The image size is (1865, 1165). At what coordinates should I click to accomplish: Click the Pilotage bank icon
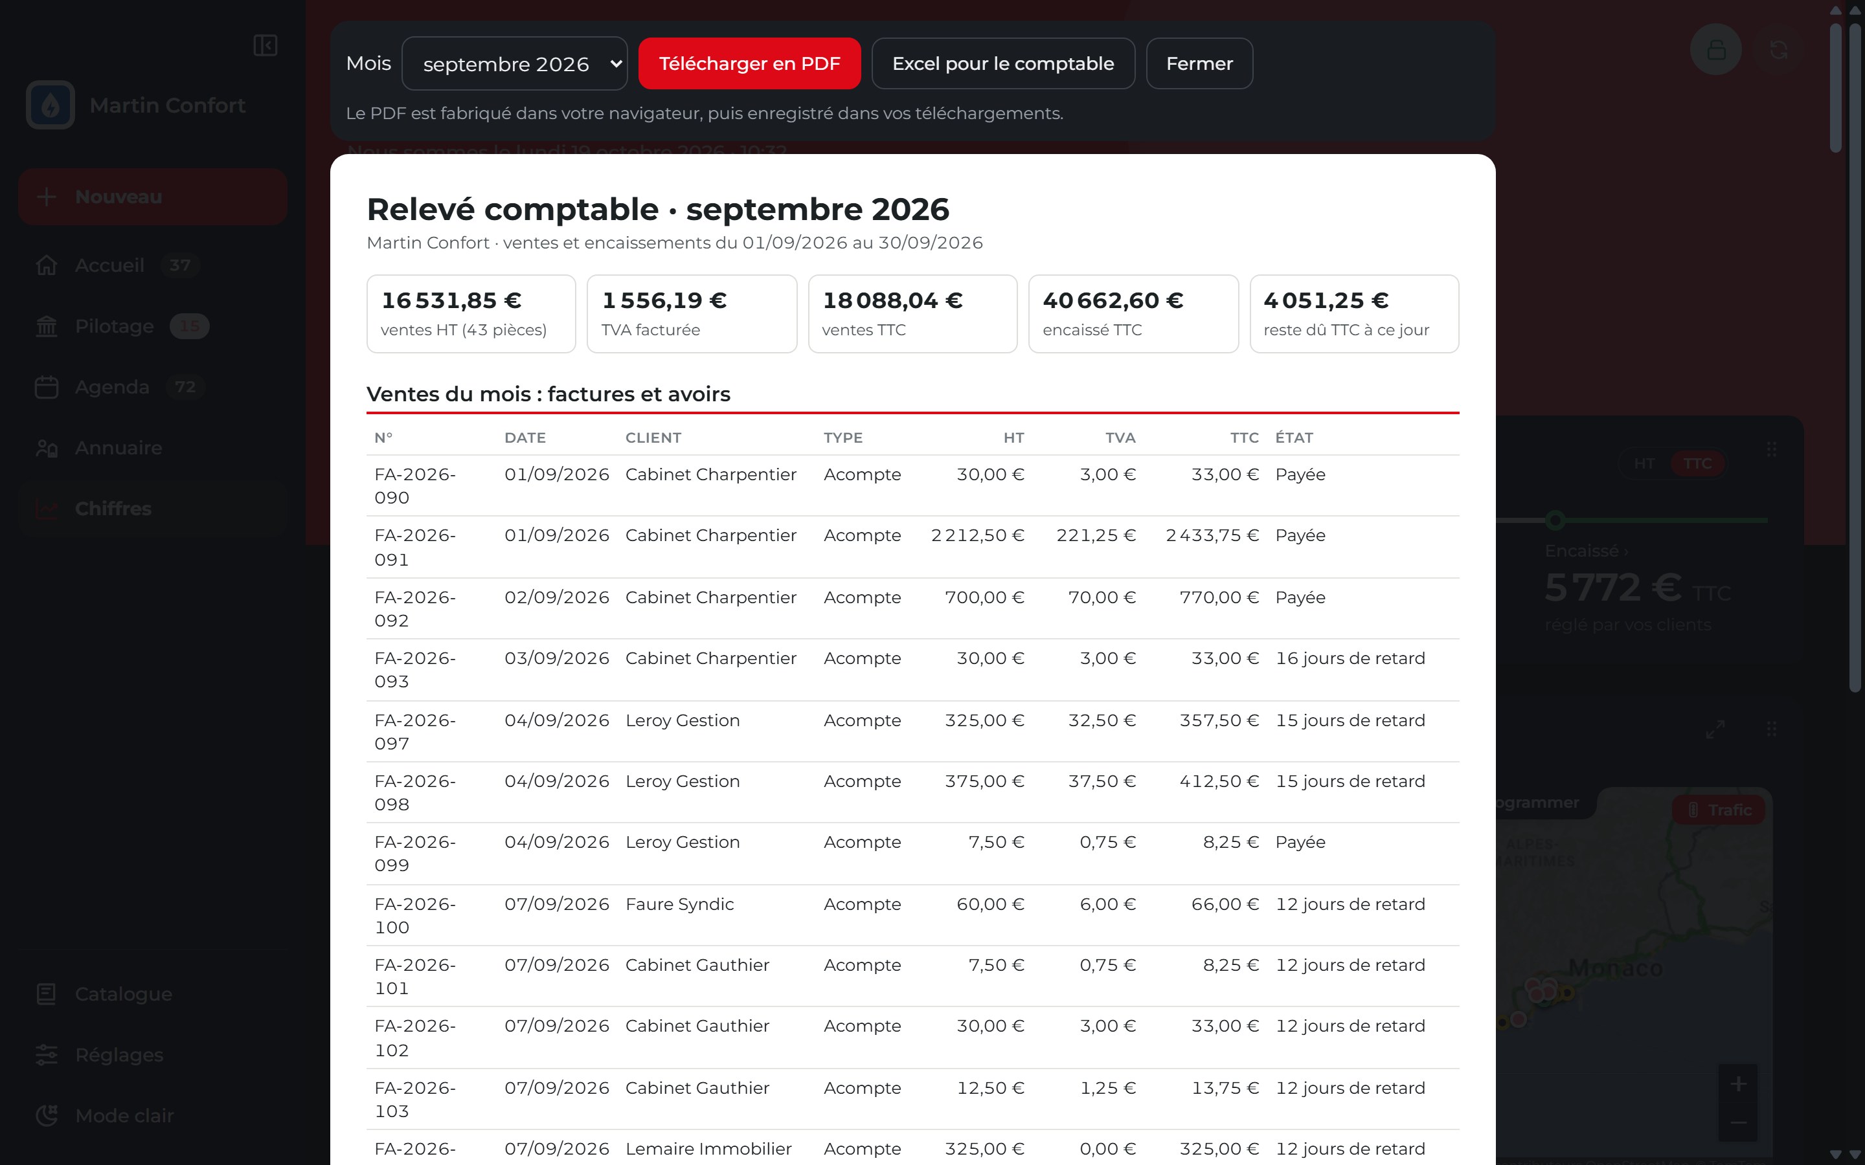click(46, 326)
